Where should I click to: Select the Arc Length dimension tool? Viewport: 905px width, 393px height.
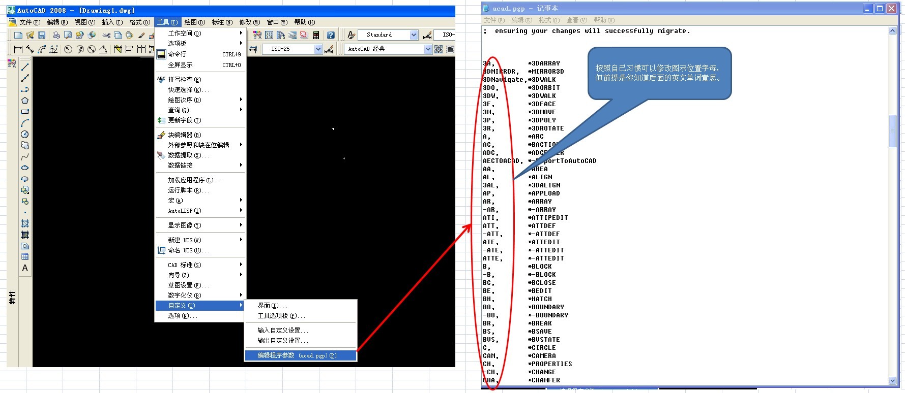(x=42, y=49)
